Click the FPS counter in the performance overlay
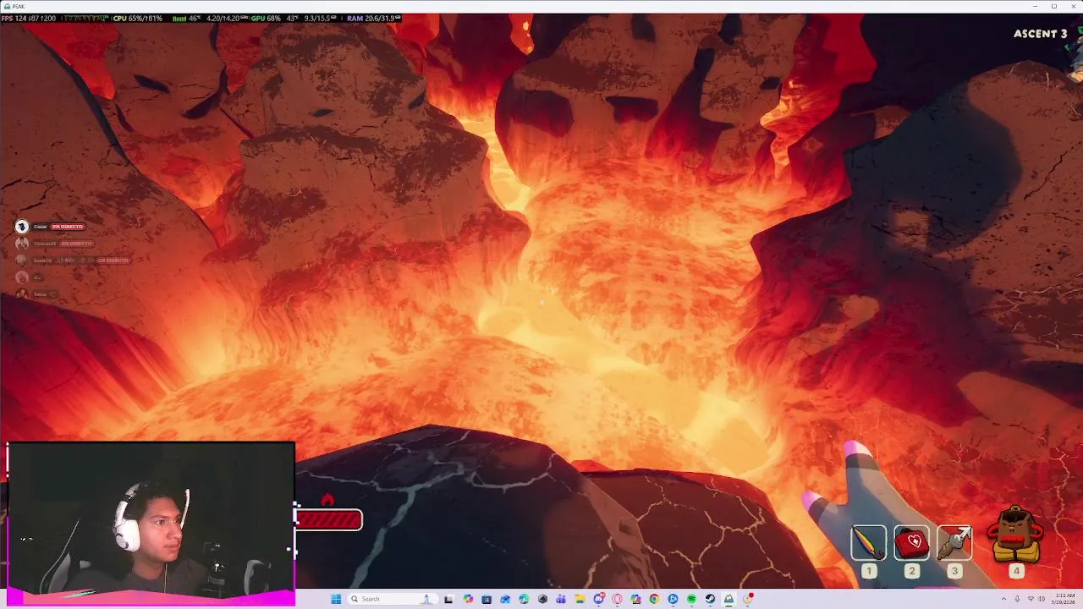1083x609 pixels. 29,18
